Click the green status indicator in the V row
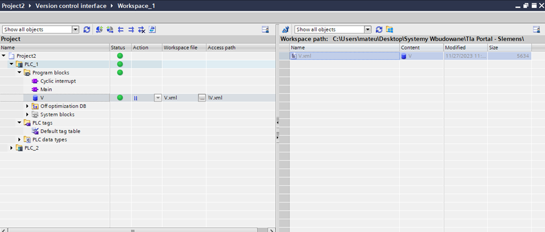This screenshot has height=232, width=545. coord(120,98)
